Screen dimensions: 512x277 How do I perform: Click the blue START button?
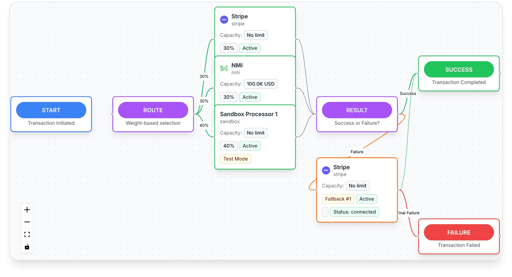tap(51, 110)
